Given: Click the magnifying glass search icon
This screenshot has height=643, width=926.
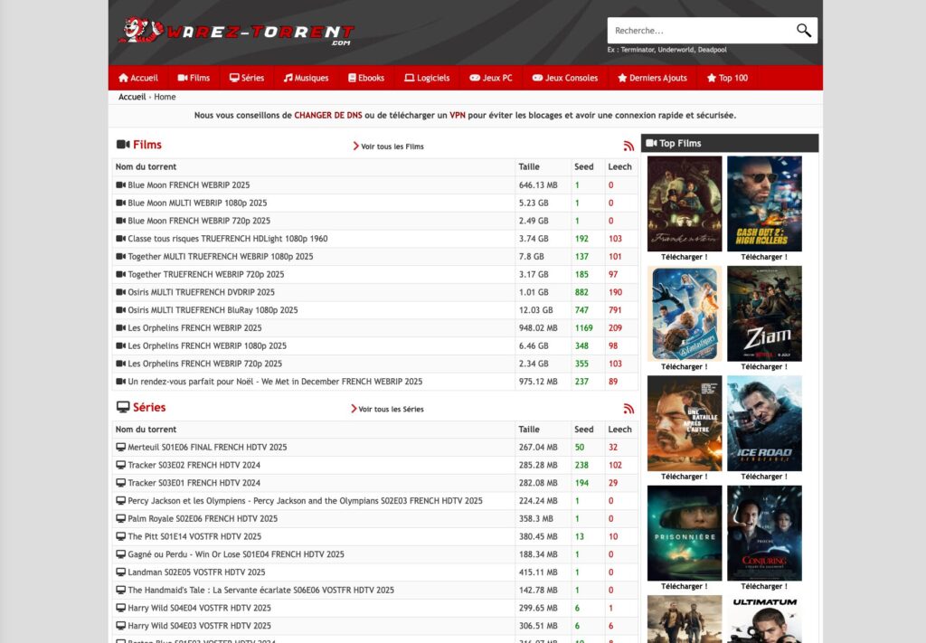Looking at the screenshot, I should click(803, 30).
